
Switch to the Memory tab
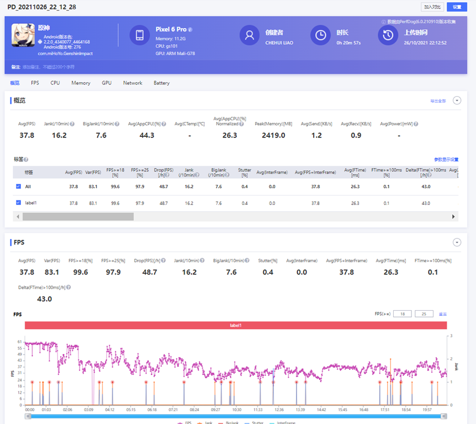81,83
